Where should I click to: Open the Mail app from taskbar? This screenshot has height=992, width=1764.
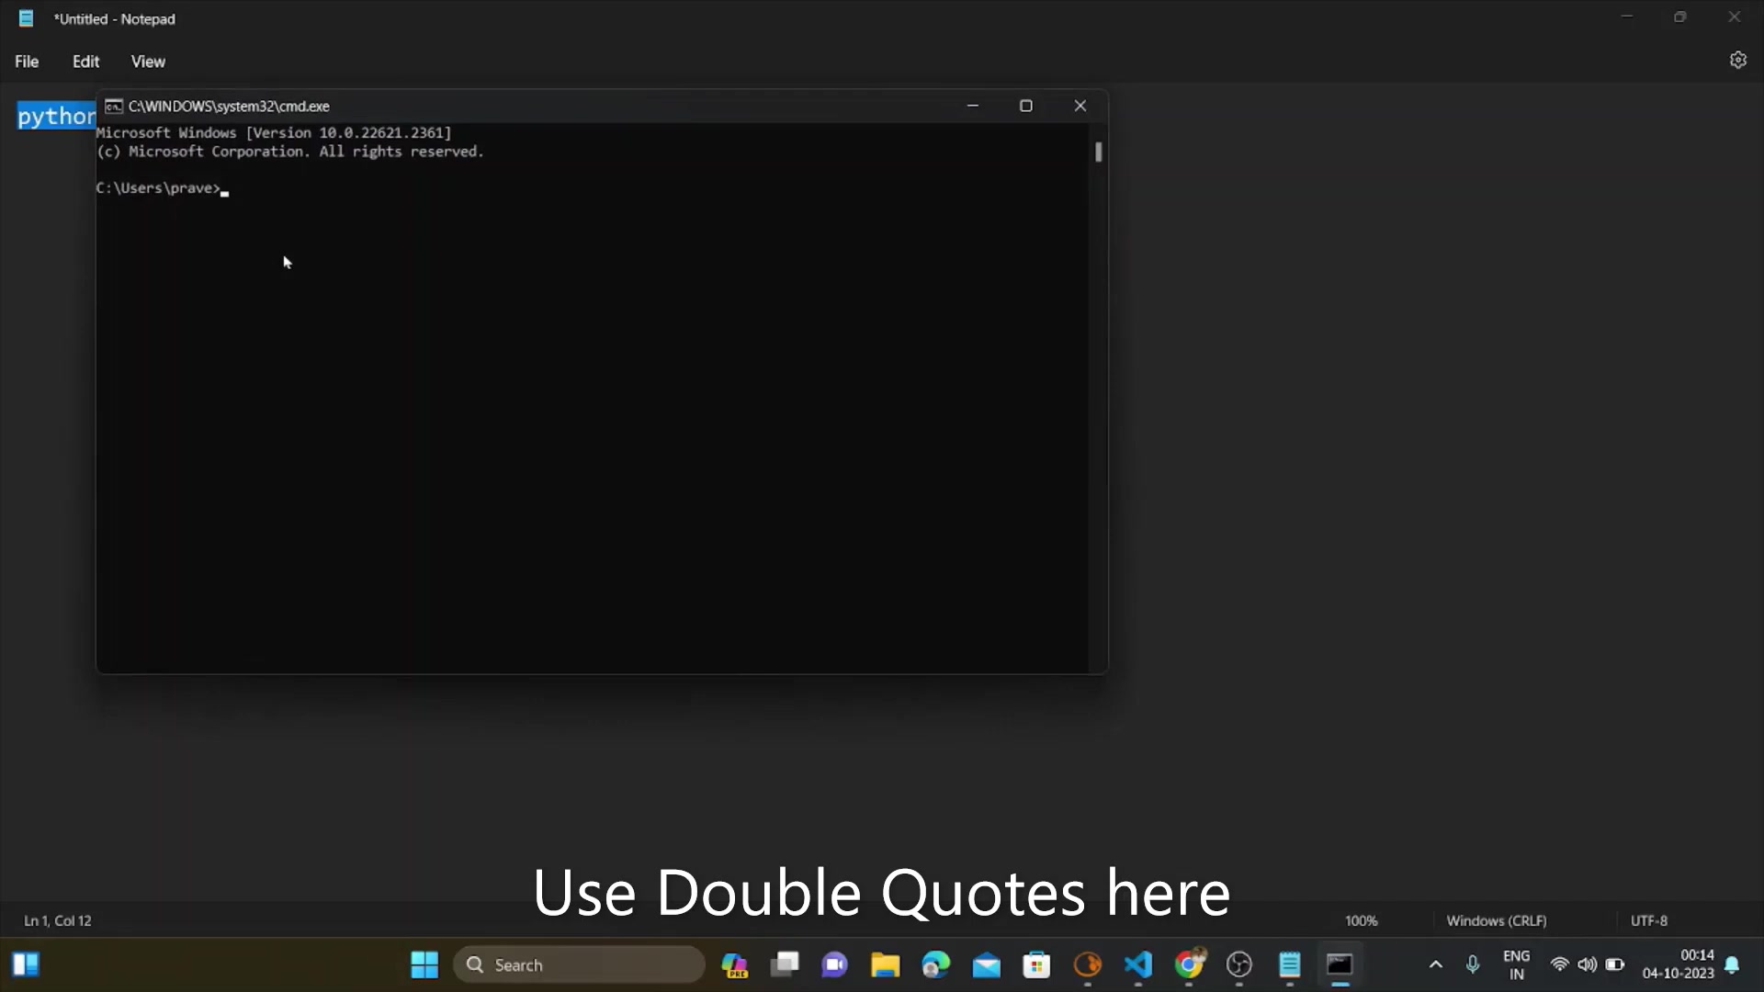(x=987, y=964)
